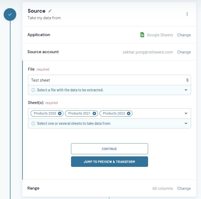Click the paperclip icon in File field
The image size is (201, 199).
pos(187,80)
